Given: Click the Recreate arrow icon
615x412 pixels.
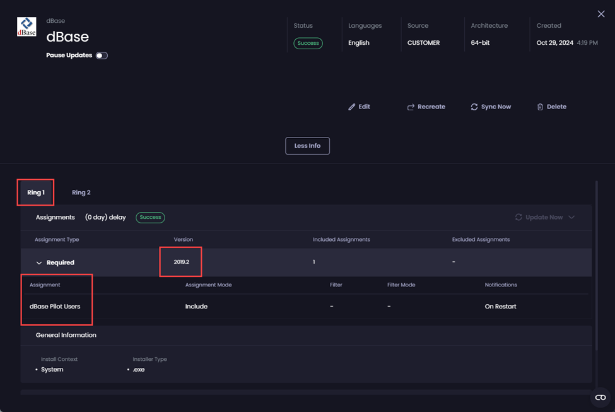Looking at the screenshot, I should [411, 107].
